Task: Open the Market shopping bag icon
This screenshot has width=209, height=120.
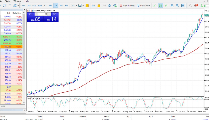Action: pyautogui.click(x=99, y=5)
